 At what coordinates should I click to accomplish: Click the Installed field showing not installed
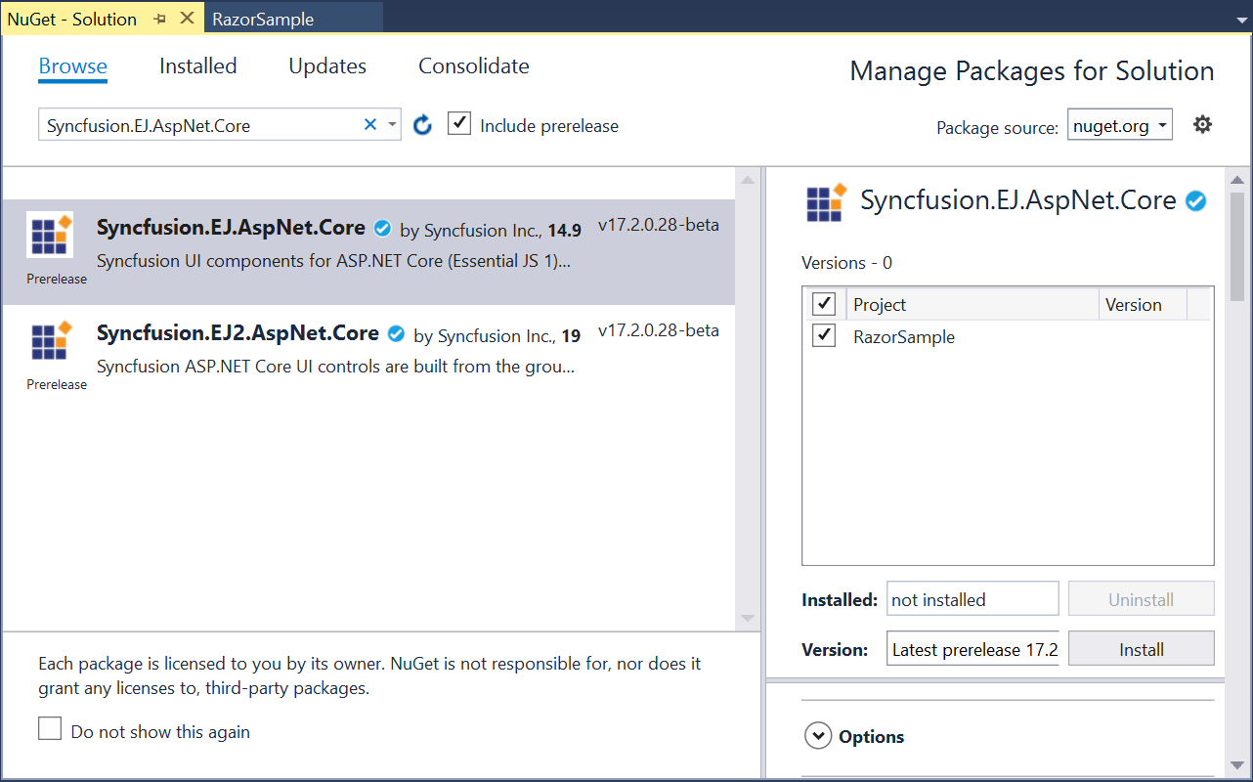click(x=972, y=599)
